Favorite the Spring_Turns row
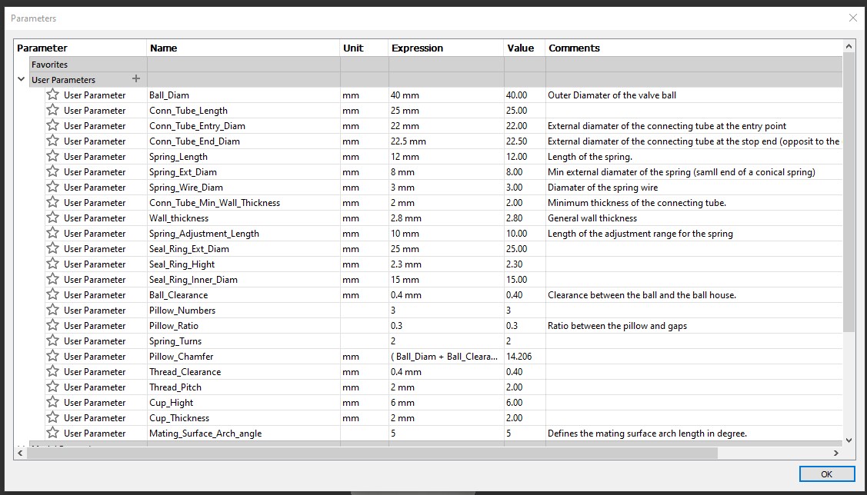 [52, 341]
